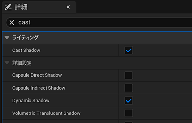Disable the Dynamic Shadow checkbox
192x123 pixels.
pyautogui.click(x=128, y=101)
